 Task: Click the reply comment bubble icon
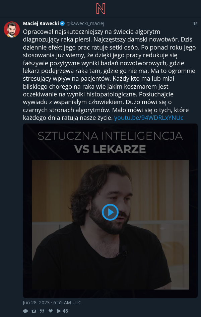[x=25, y=311]
